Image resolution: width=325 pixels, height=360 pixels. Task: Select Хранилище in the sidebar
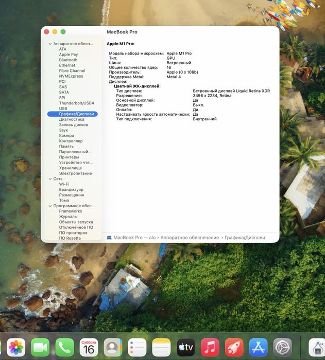coord(71,168)
